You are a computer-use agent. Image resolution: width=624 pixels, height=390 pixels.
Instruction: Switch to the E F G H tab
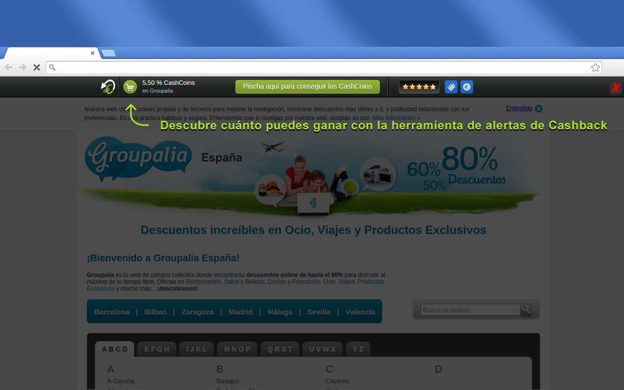[x=157, y=349]
